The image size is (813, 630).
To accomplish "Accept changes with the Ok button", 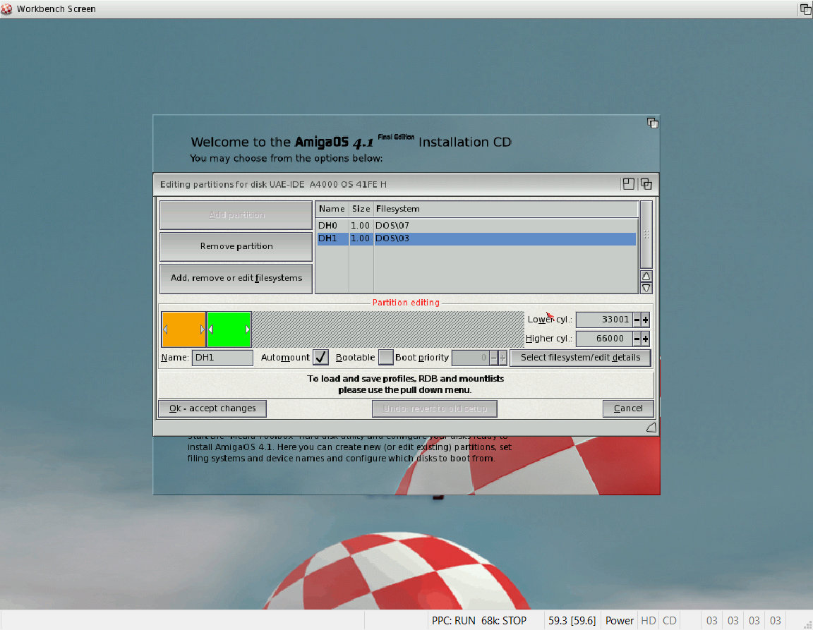I will (212, 408).
